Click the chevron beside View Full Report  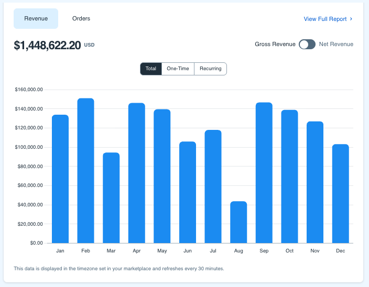[351, 19]
